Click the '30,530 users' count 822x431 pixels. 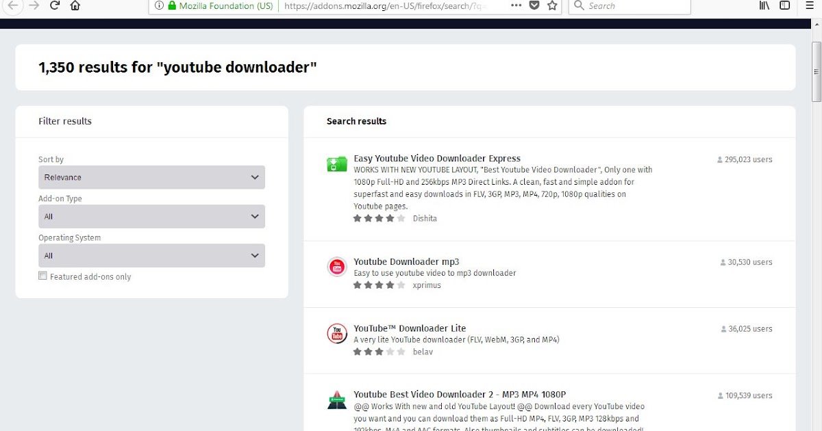750,262
